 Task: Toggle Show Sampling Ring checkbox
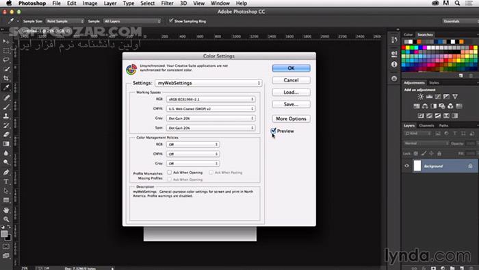171,21
